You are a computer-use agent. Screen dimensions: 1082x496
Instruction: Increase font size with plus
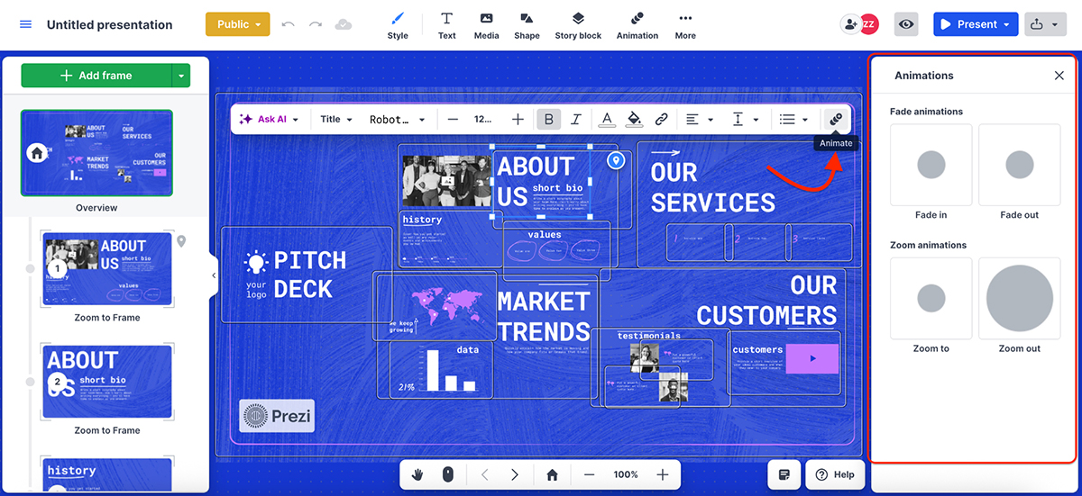518,119
